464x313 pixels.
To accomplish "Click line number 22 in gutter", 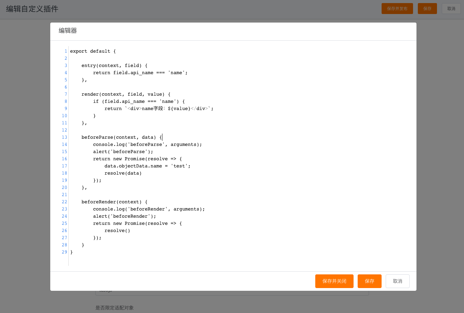I will [64, 202].
